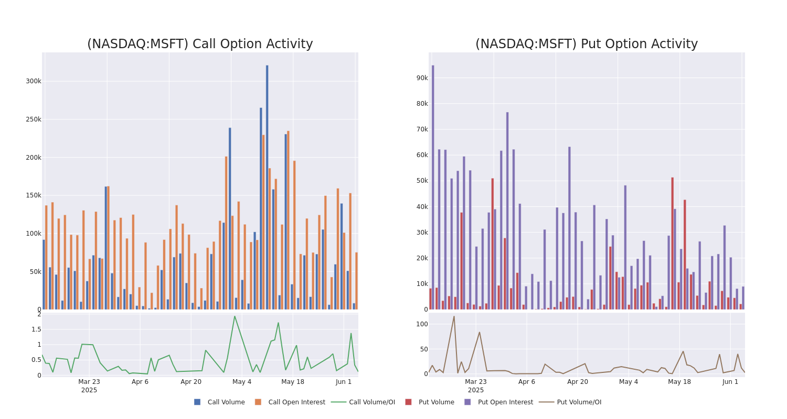Click 'Mar 23' date under call chart
Viewport: 787px width, 419px height.
[89, 382]
